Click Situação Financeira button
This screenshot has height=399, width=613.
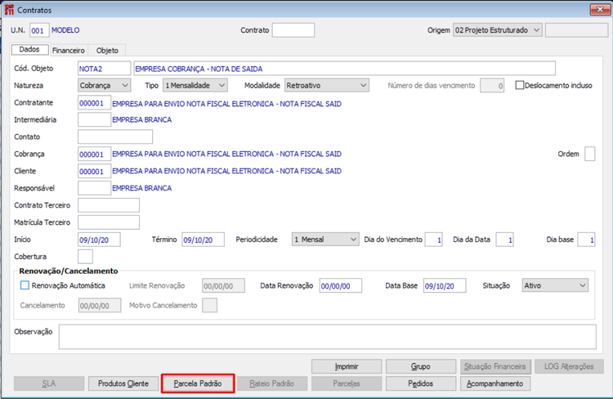point(495,366)
